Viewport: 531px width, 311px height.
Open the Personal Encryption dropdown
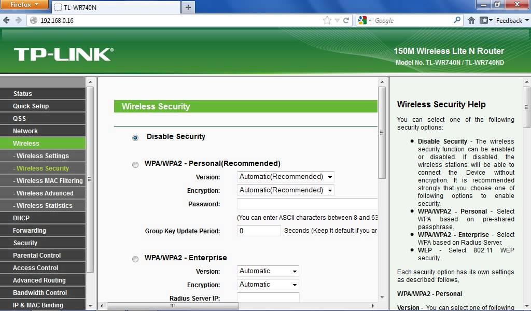(x=286, y=190)
